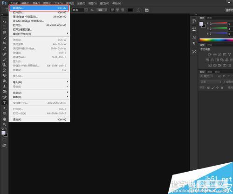
Task: Toggle lock position crosshair icon
Action: [x=217, y=88]
